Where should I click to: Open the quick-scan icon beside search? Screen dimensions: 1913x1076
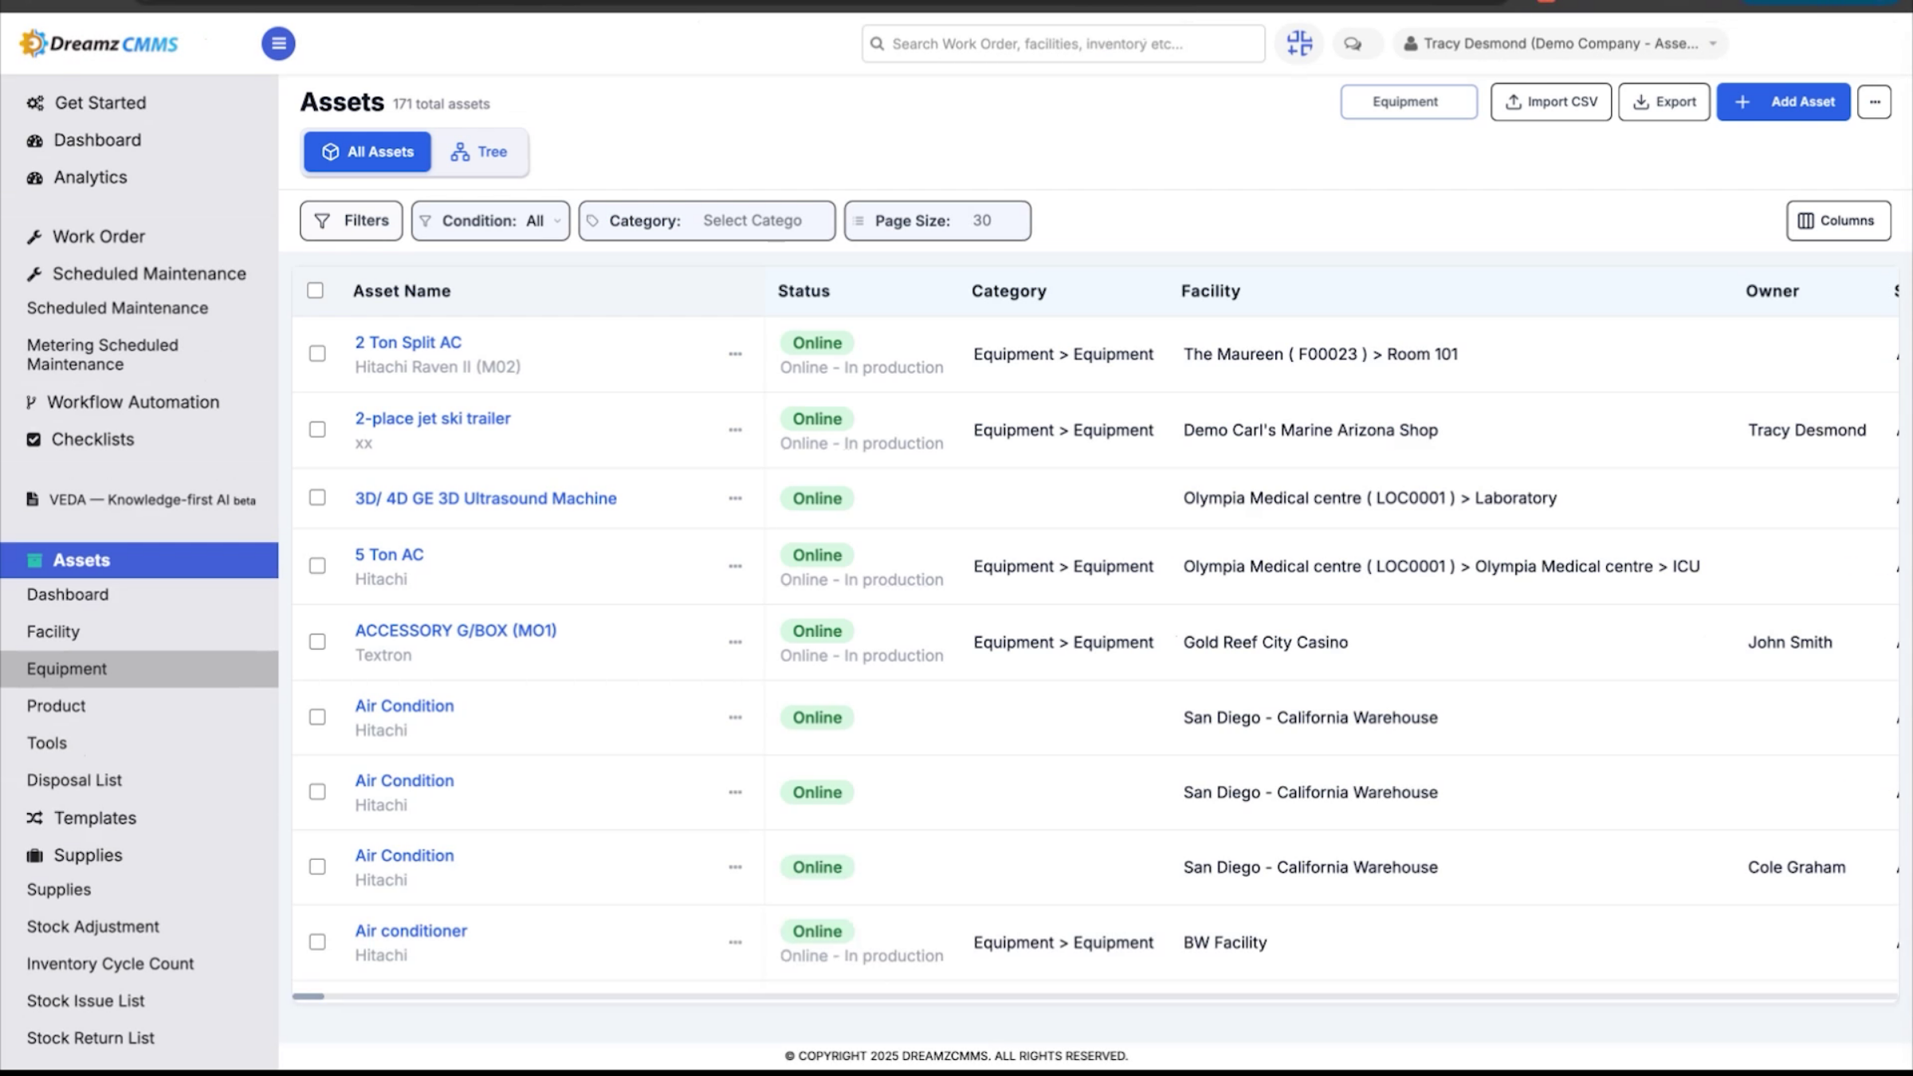(1299, 43)
